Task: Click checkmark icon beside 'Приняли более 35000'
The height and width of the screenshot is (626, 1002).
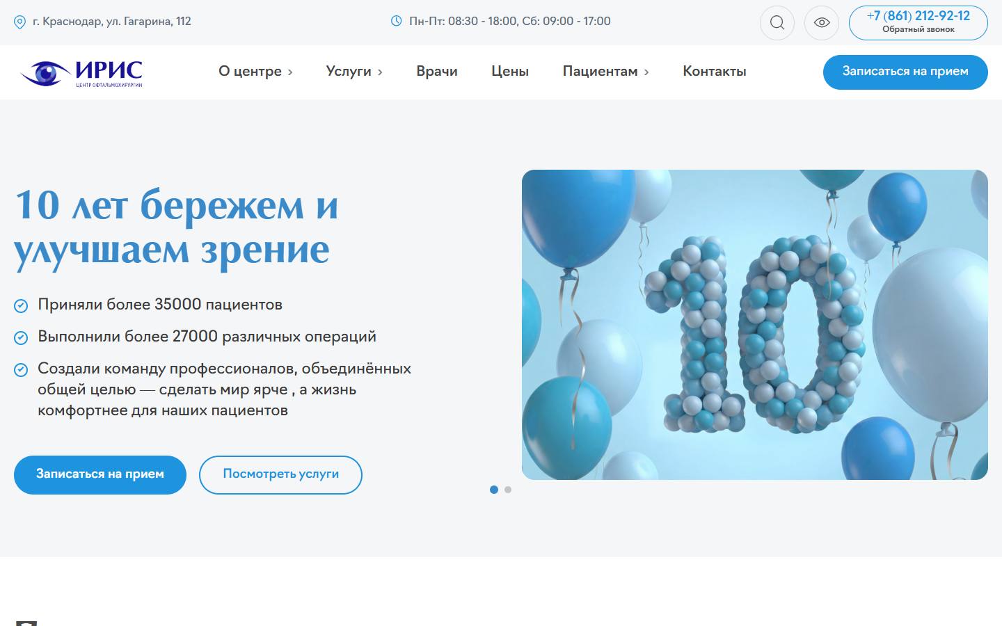Action: [21, 305]
